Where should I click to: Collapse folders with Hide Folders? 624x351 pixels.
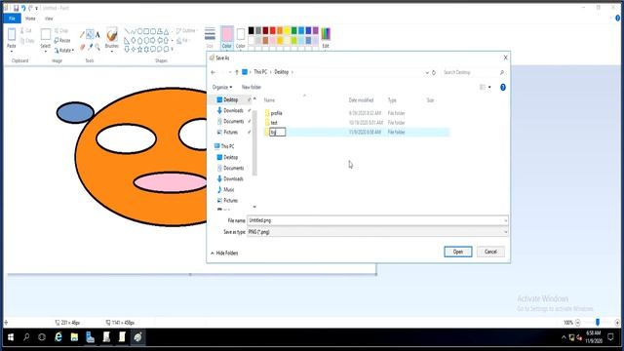click(224, 253)
